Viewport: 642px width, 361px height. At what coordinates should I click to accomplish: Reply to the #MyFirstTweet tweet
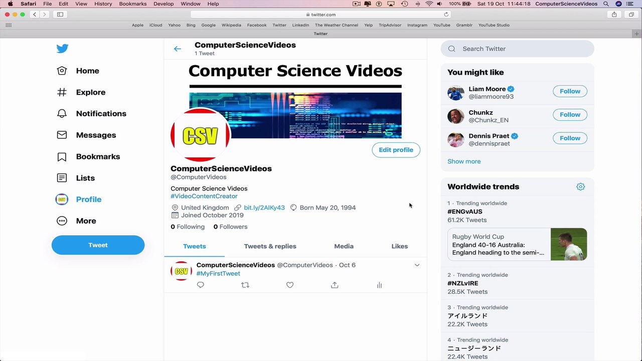tap(201, 285)
